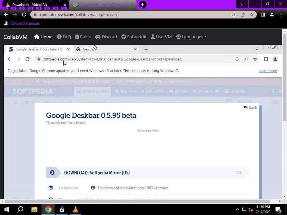
Task: Open the network tray icon
Action: (244, 209)
